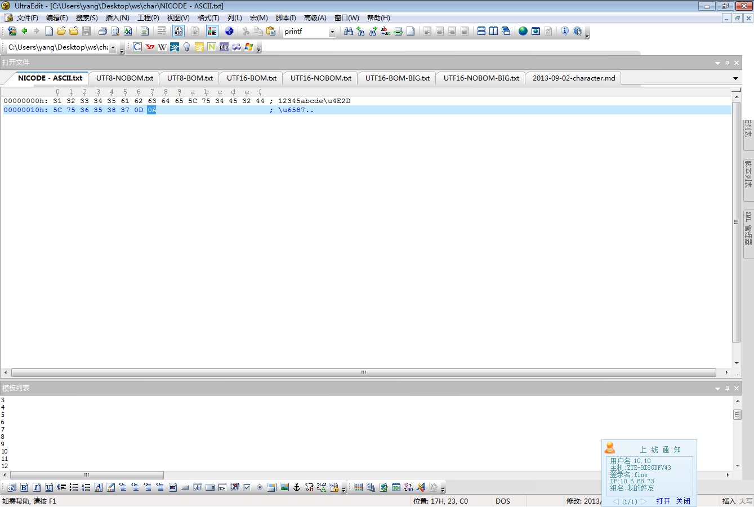Click the Align Left icon
This screenshot has width=754, height=507.
coord(427,31)
